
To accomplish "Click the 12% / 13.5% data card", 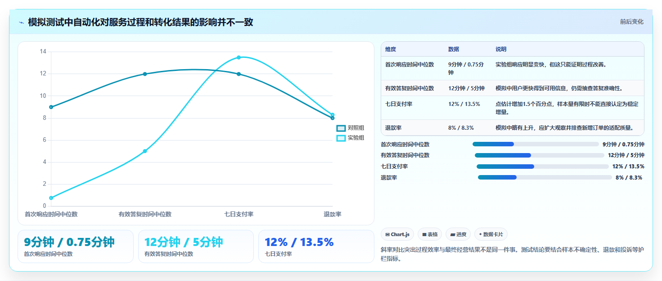I will 316,246.
